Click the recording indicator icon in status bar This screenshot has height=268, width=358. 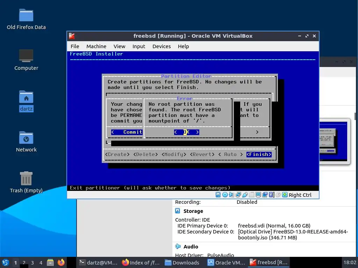click(x=265, y=195)
